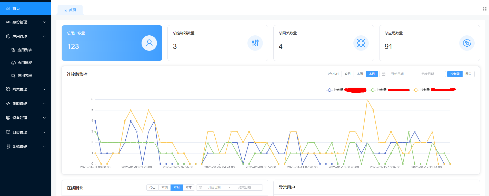The width and height of the screenshot is (489, 196).
Task: Open 应用授权 with the cloud icon
Action: (x=25, y=63)
